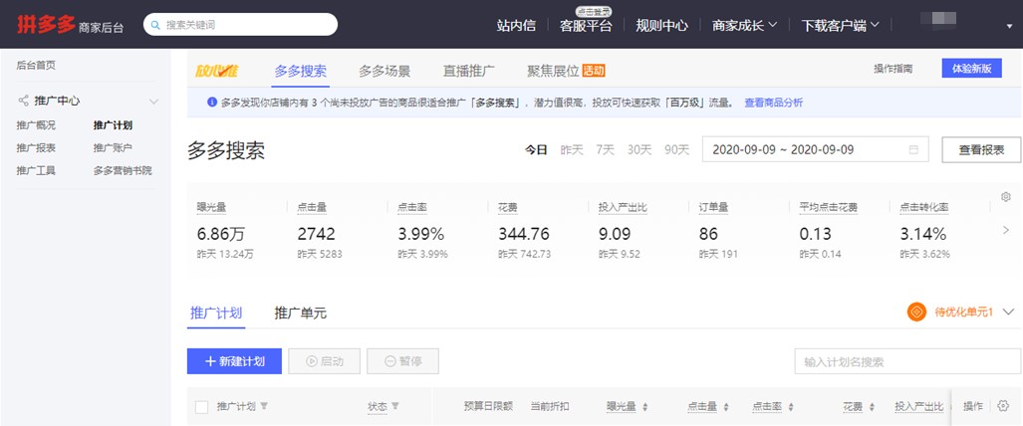Select the 30天 date filter
Screen dimensions: 1023x426
pyautogui.click(x=639, y=149)
